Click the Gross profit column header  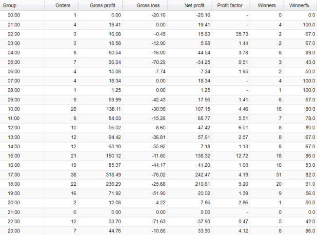(102, 5)
